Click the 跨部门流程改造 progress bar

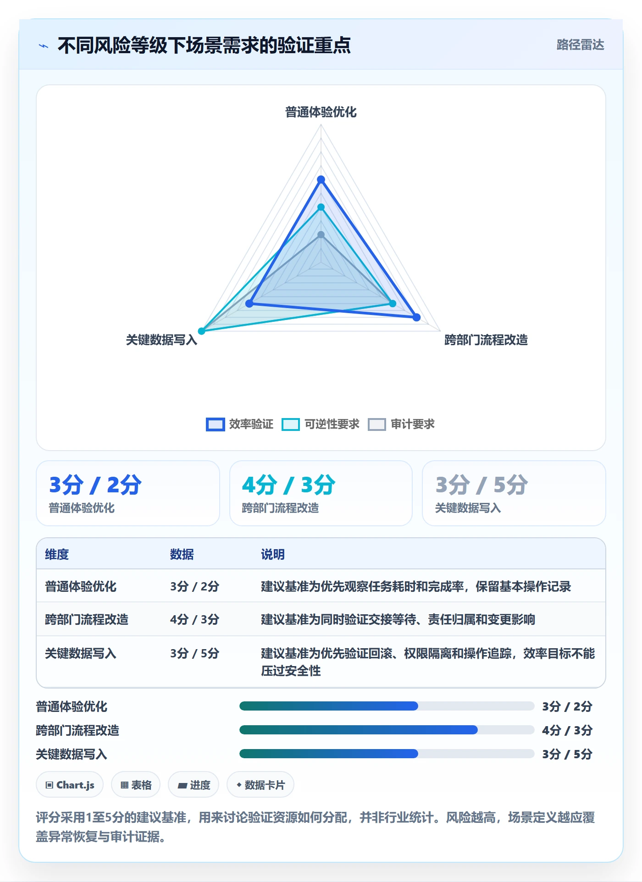387,730
